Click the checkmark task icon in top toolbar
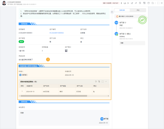The image size is (164, 129). 153,3
